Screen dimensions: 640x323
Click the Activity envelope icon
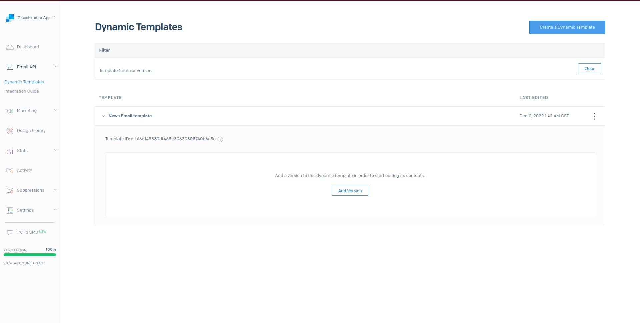[x=10, y=170]
